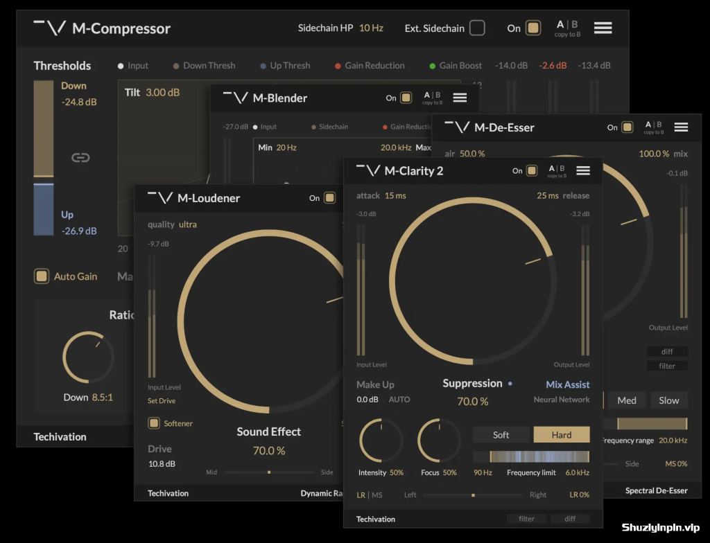Click the diff button in M-De-Esser
This screenshot has width=710, height=543.
(x=667, y=352)
